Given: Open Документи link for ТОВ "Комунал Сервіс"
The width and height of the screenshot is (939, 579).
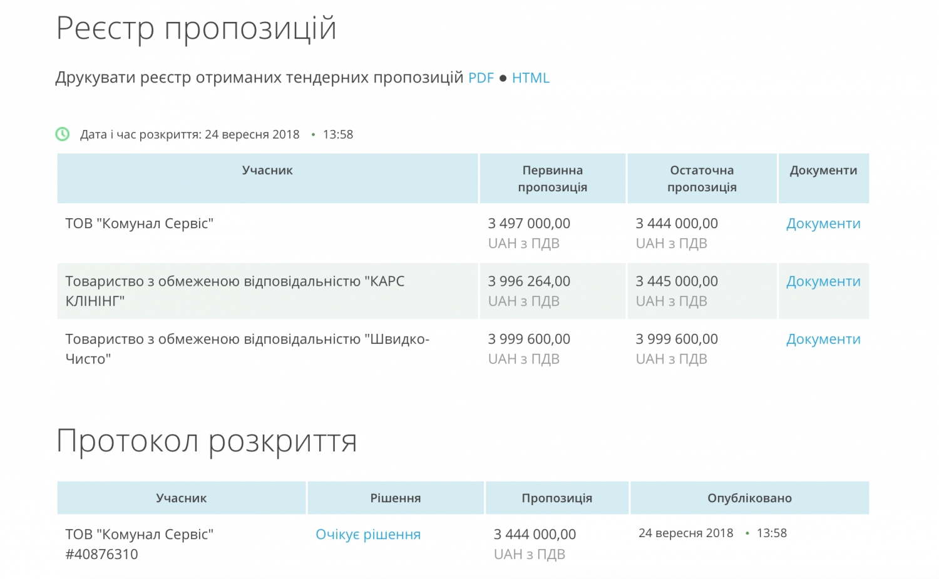Looking at the screenshot, I should click(823, 224).
